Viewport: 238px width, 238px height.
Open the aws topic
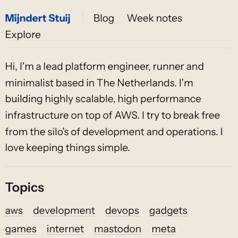tap(14, 211)
